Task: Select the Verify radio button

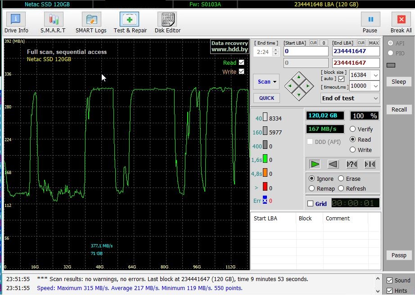Action: coord(353,129)
